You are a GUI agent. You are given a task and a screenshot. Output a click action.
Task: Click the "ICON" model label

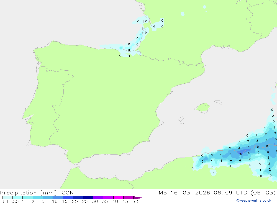pos(67,193)
